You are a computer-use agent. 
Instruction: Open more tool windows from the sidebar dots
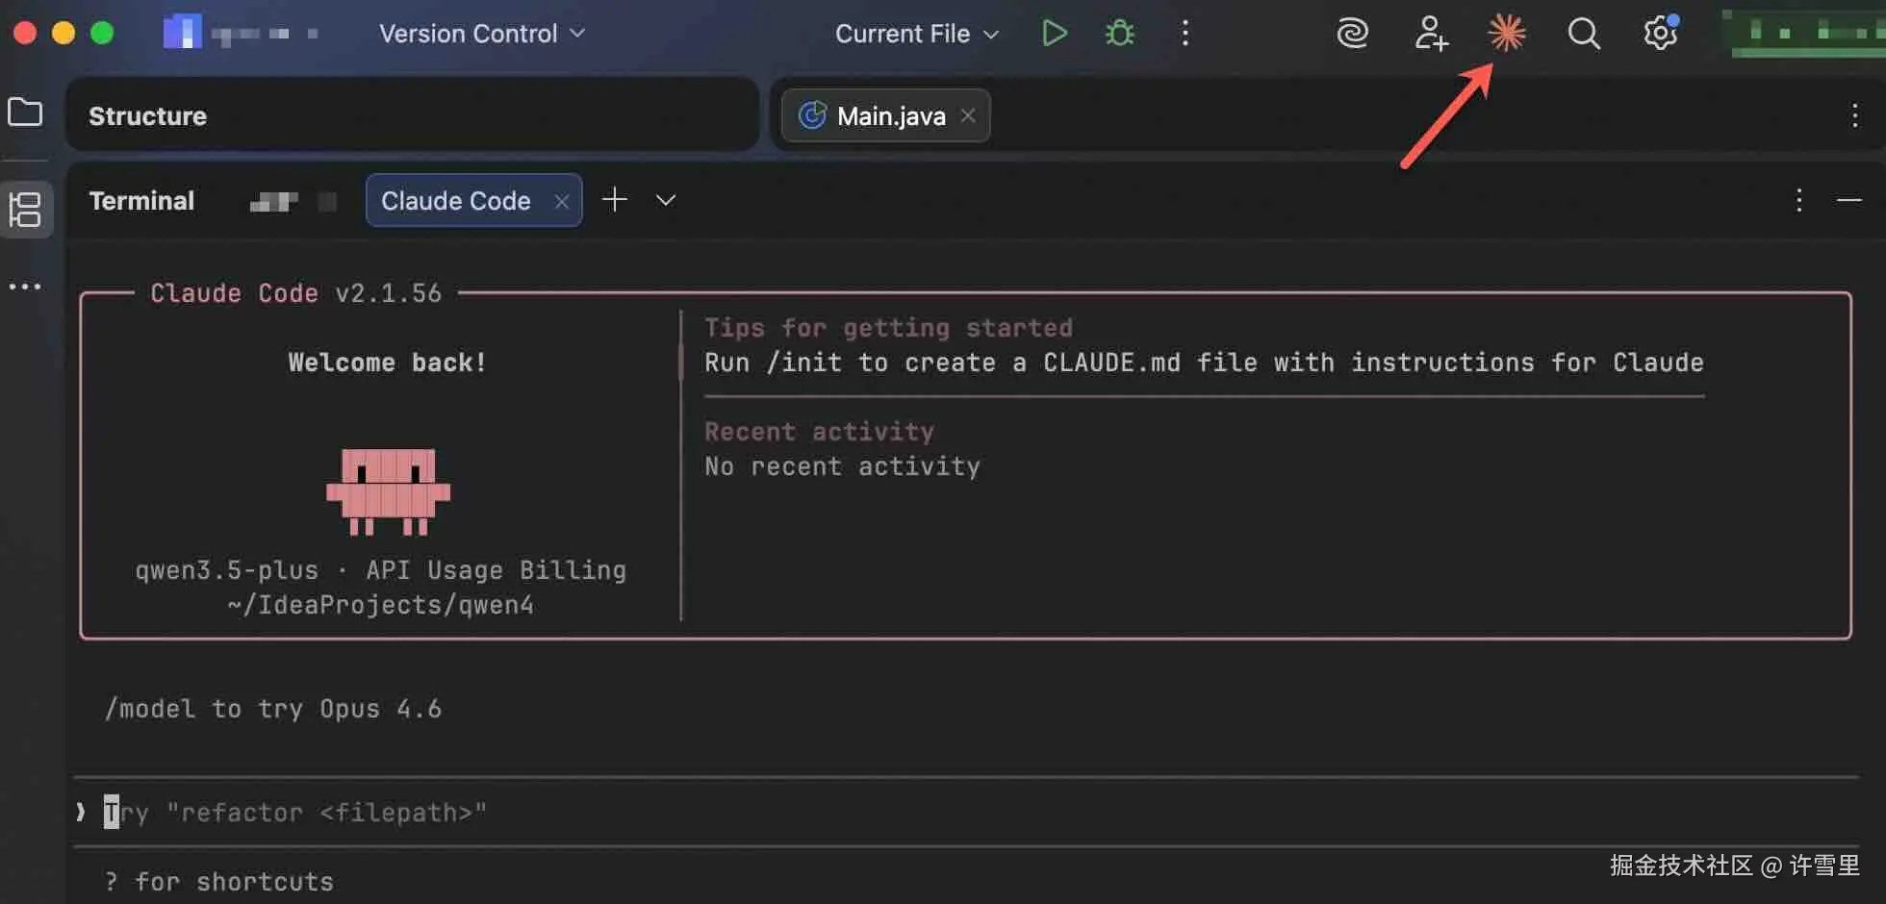coord(25,287)
